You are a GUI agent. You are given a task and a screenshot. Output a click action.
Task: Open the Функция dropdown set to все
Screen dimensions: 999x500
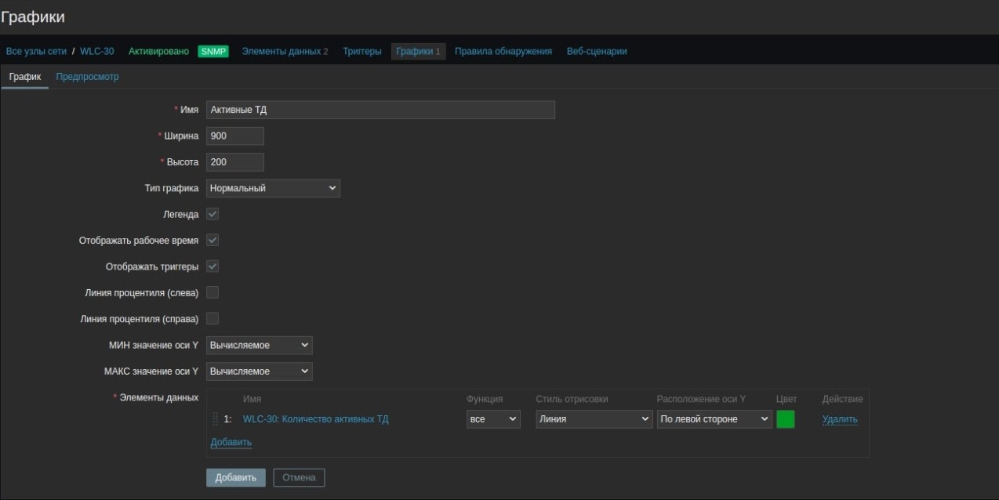click(493, 419)
